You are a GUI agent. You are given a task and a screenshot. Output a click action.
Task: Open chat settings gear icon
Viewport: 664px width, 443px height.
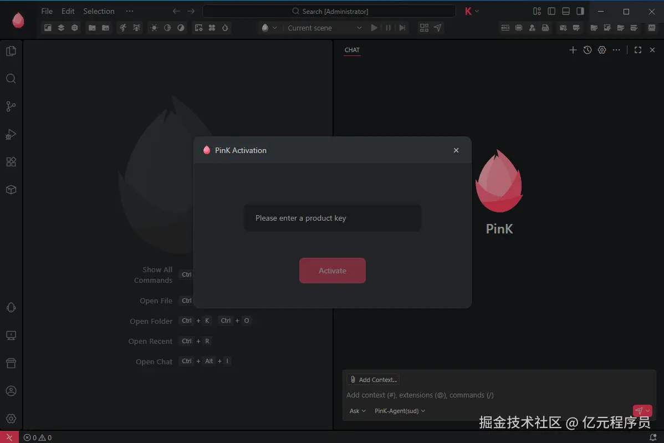point(602,50)
